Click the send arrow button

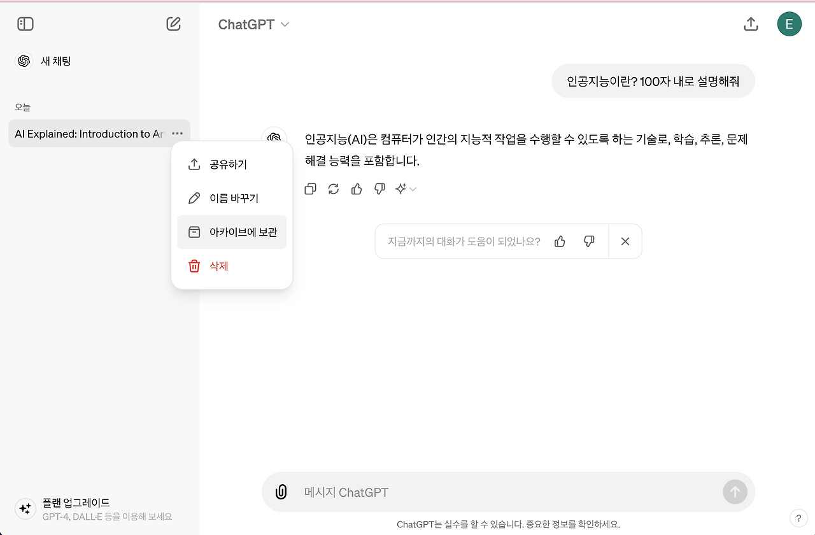tap(735, 492)
